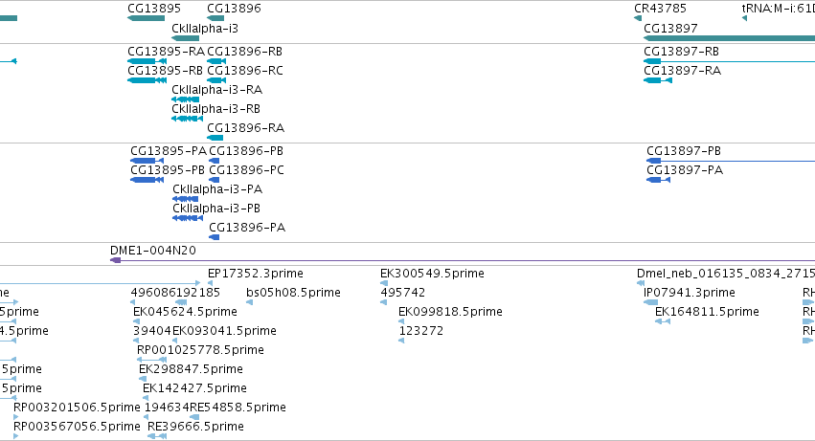
Task: Click the CR43785 gene label
Action: point(660,9)
